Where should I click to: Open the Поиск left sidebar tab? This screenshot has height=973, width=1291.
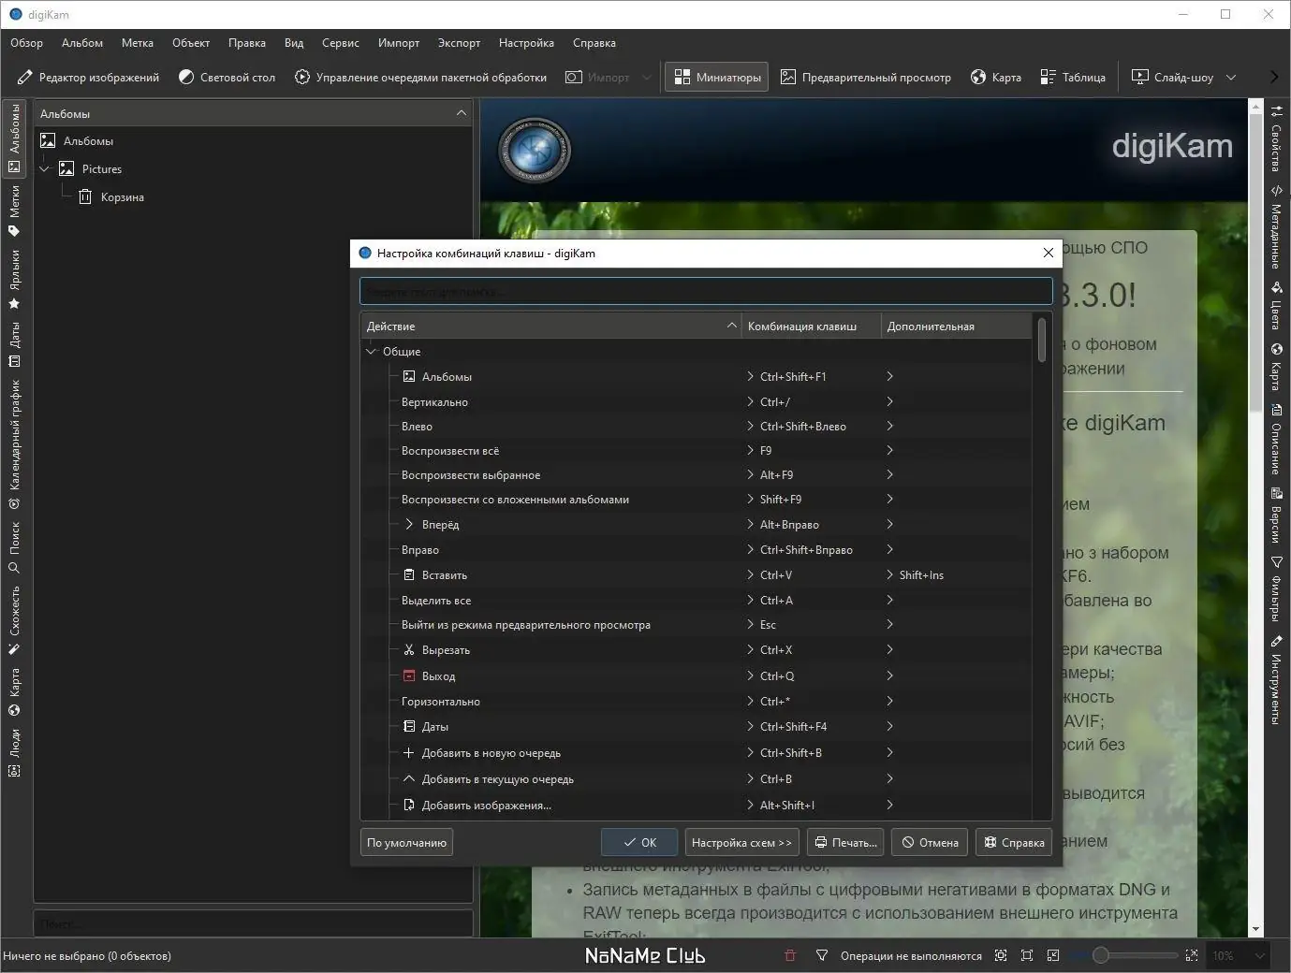[14, 547]
